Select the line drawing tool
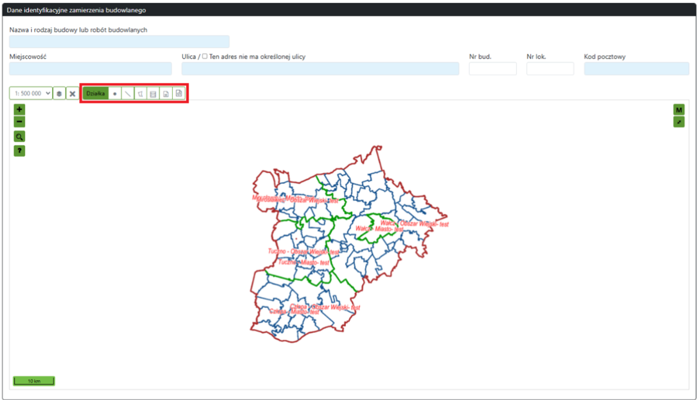Viewport: 697px width, 400px height. pos(128,94)
